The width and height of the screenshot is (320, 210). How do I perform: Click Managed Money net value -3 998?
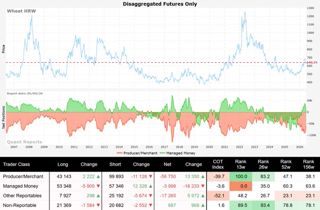(x=169, y=186)
